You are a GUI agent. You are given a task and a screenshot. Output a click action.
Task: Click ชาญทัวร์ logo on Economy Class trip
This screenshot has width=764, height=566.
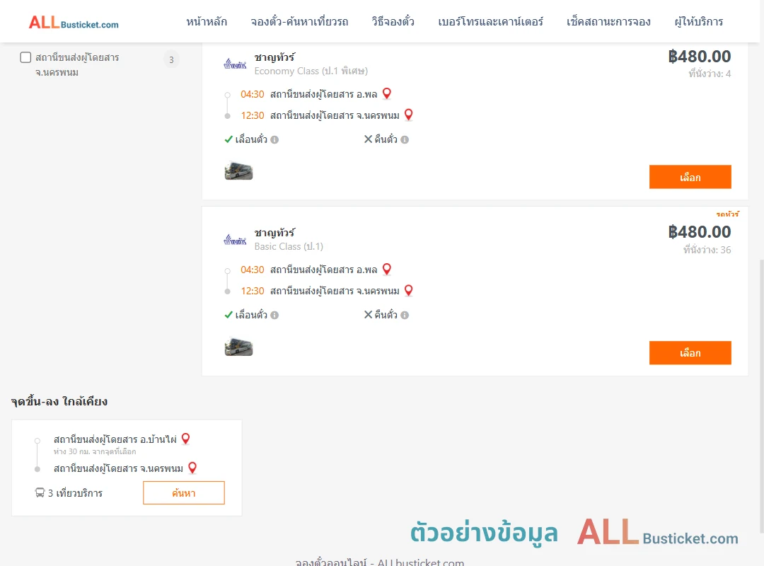point(236,64)
